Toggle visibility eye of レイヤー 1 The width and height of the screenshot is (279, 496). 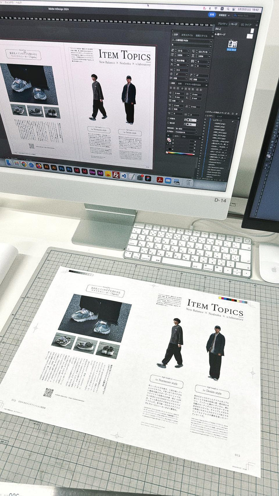[x=205, y=119]
